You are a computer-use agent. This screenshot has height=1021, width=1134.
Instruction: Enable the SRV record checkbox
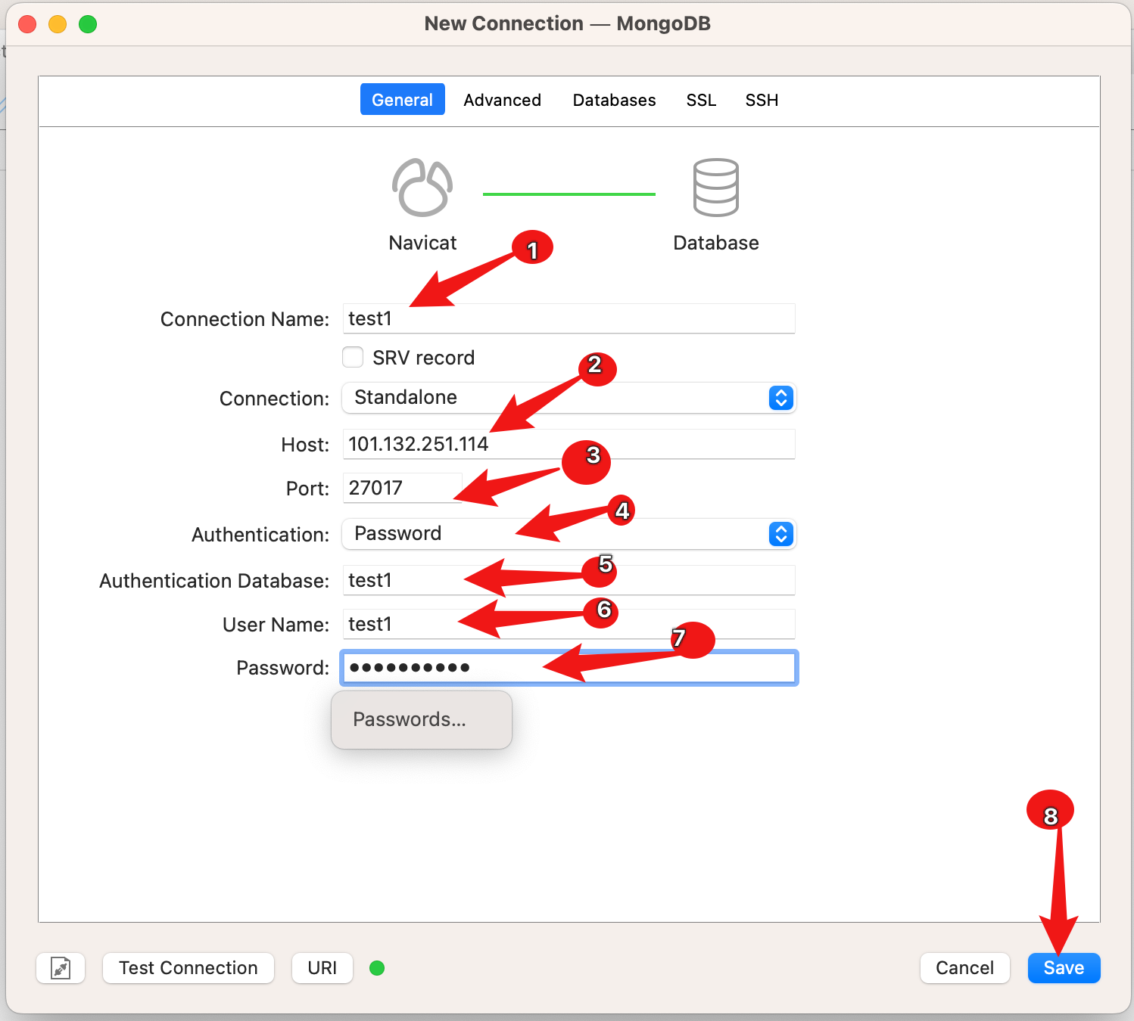(353, 357)
